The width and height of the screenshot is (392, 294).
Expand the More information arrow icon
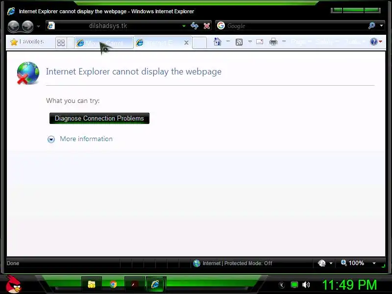coord(51,139)
